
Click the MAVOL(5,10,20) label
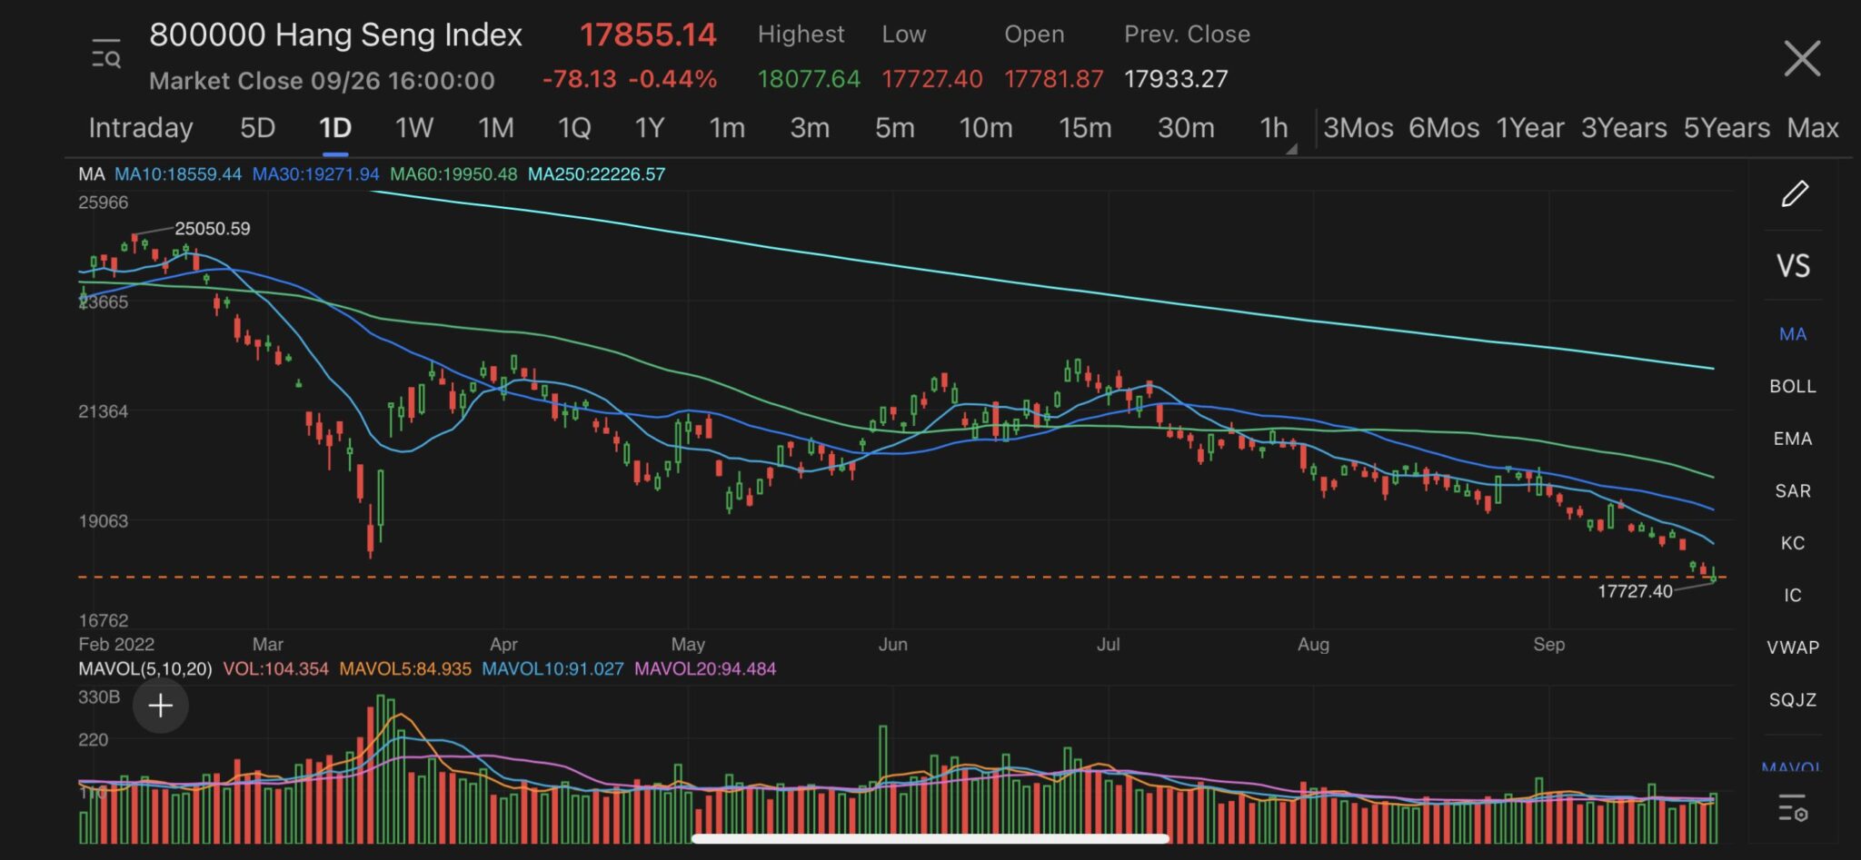click(145, 669)
